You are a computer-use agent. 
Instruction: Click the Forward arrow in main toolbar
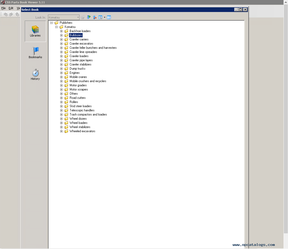click(11, 14)
